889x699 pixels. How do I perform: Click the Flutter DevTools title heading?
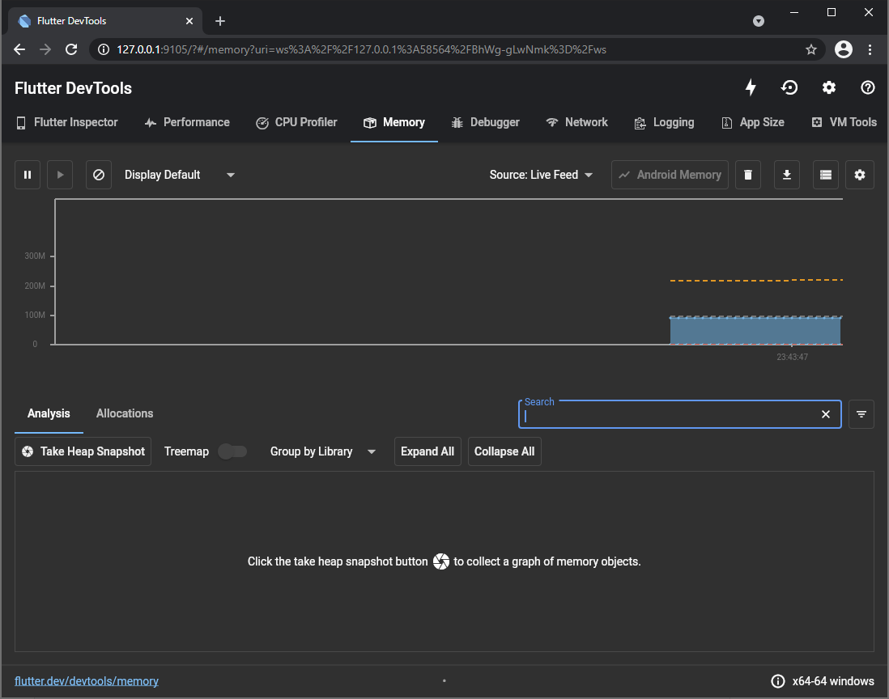coord(73,88)
